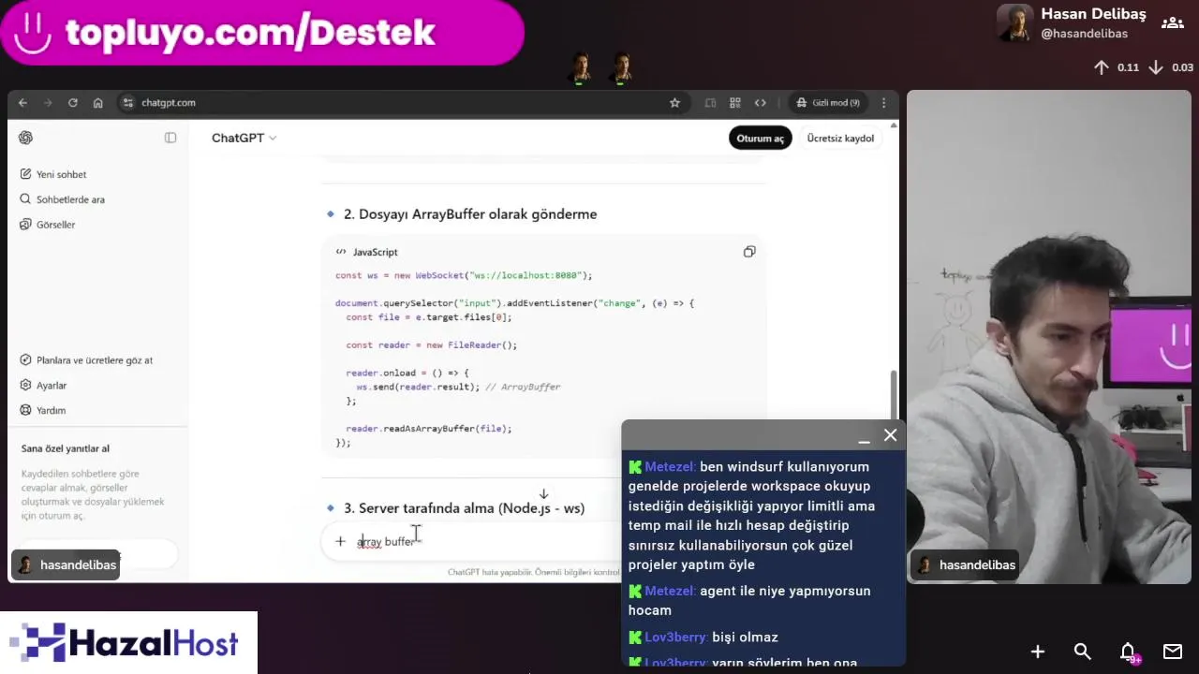
Task: Open the reading mode icon in toolbar
Action: tap(710, 103)
